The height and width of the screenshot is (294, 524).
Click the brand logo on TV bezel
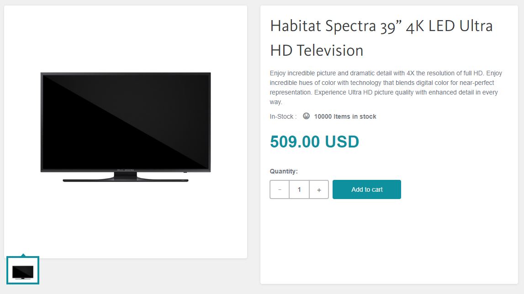(x=125, y=170)
